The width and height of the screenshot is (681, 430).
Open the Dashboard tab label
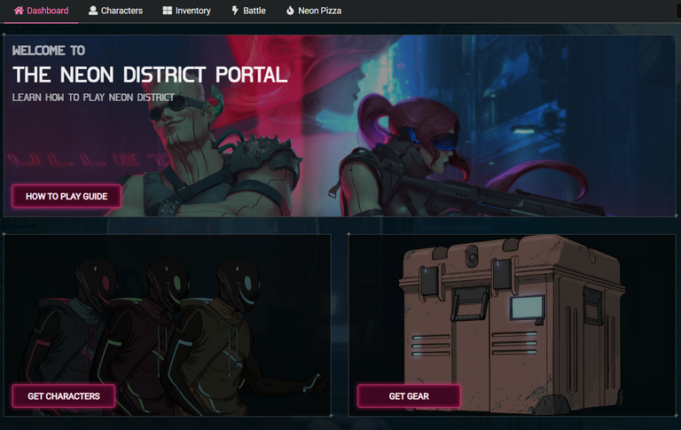[x=47, y=11]
